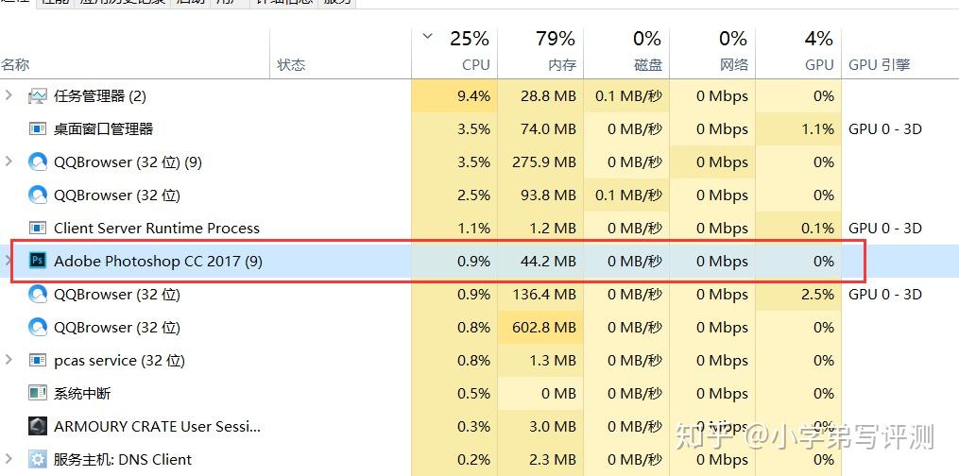Sort processes by the 名称 column
The image size is (959, 476).
tap(16, 65)
